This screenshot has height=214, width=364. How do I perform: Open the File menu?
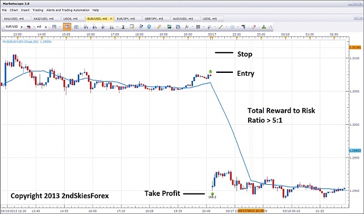click(5, 10)
